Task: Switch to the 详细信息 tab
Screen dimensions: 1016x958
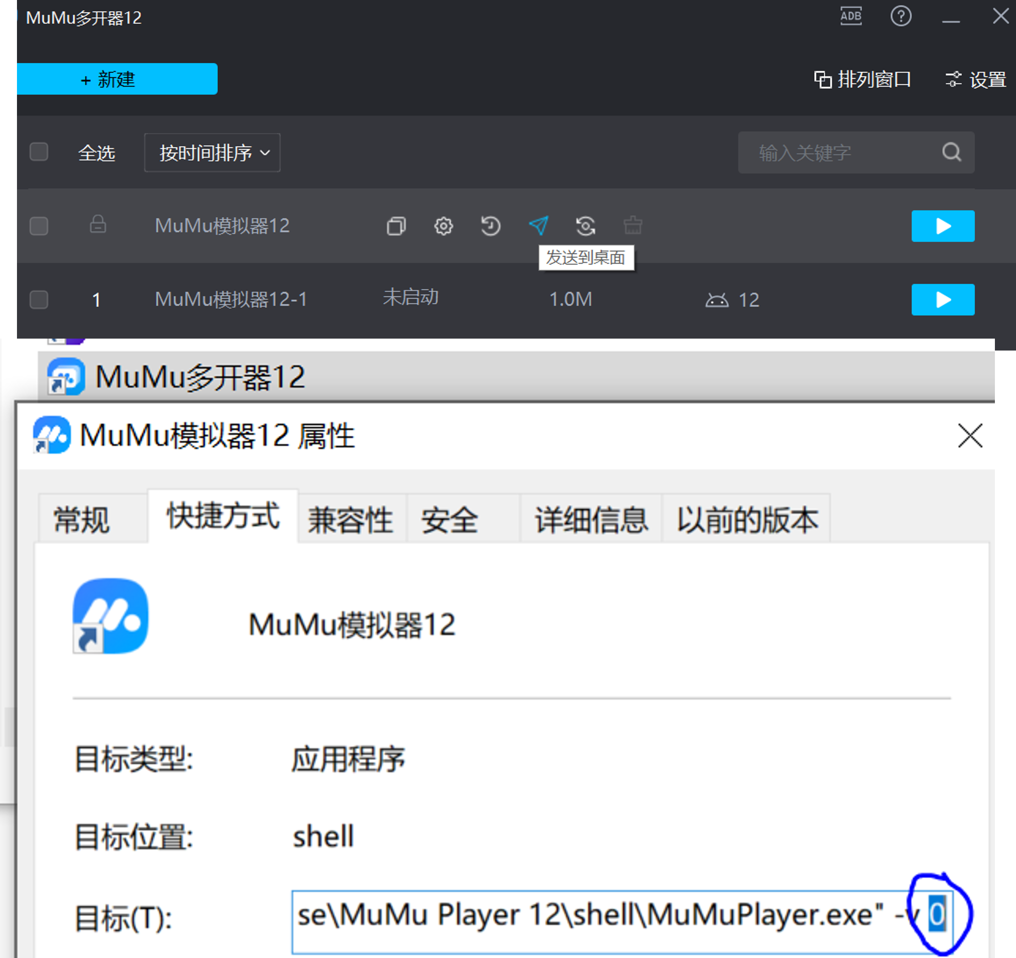Action: tap(590, 518)
